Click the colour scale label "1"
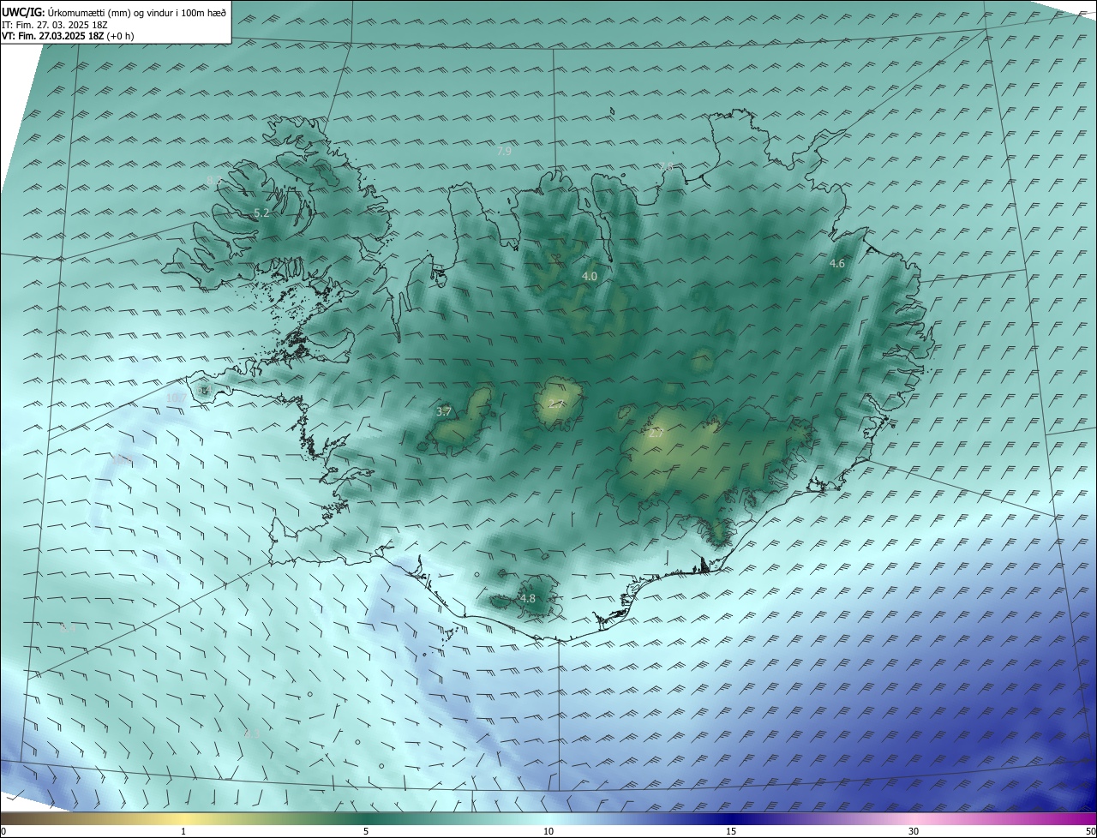Screen dimensions: 1097x838 (x=183, y=831)
